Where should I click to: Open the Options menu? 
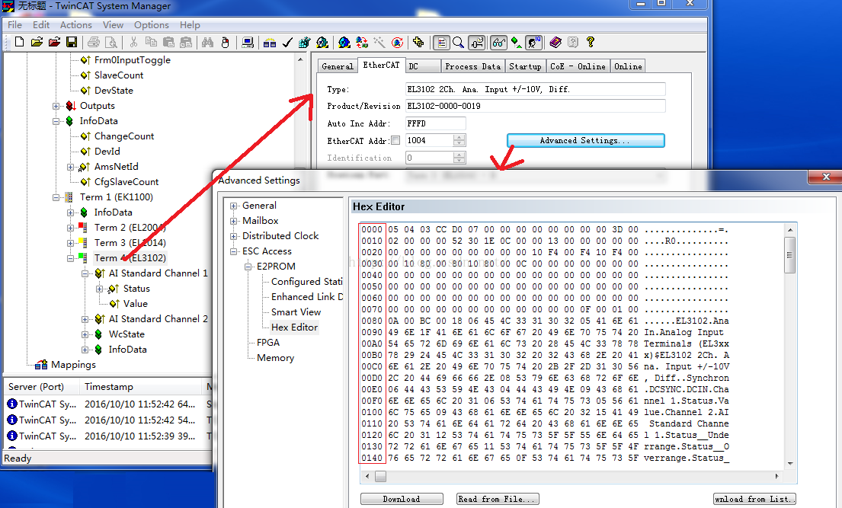point(151,24)
